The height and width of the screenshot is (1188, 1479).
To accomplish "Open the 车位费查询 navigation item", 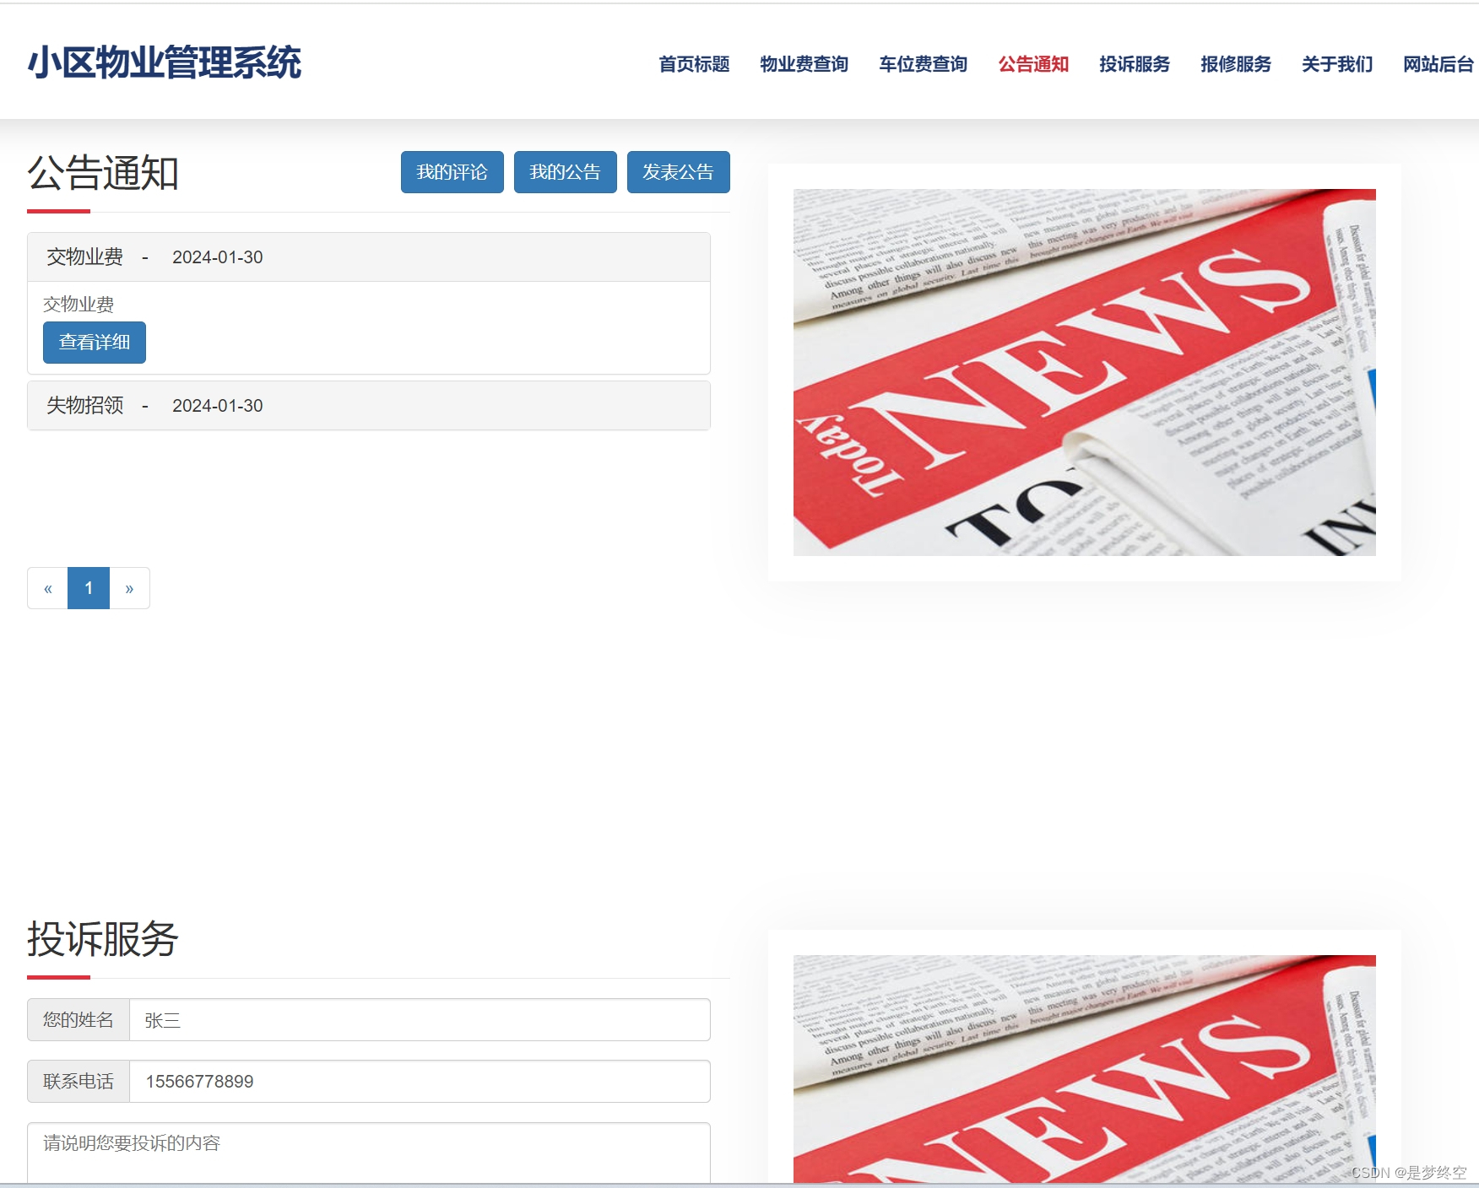I will pos(924,64).
